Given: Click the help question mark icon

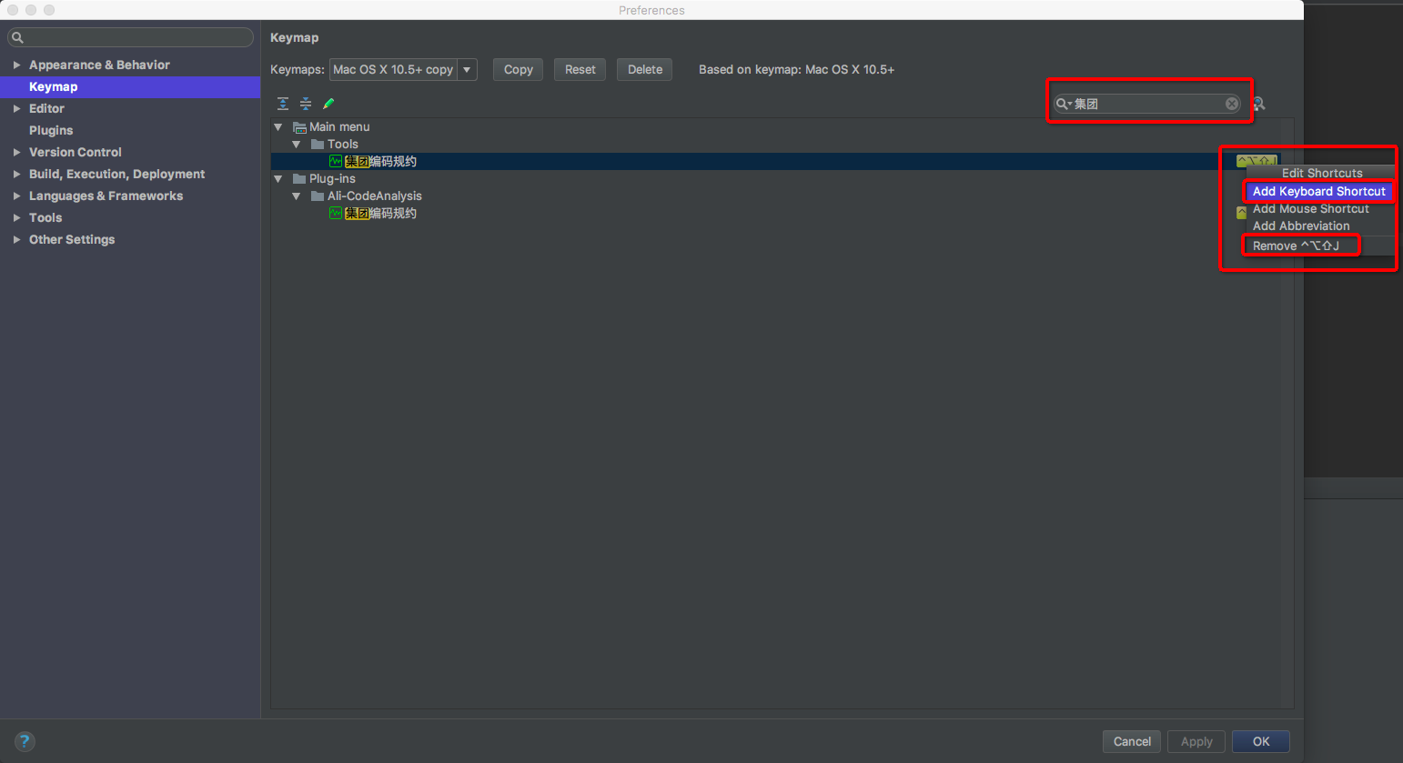Looking at the screenshot, I should click(x=25, y=741).
